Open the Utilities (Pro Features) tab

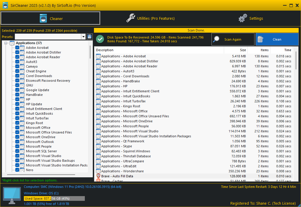(x=150, y=18)
